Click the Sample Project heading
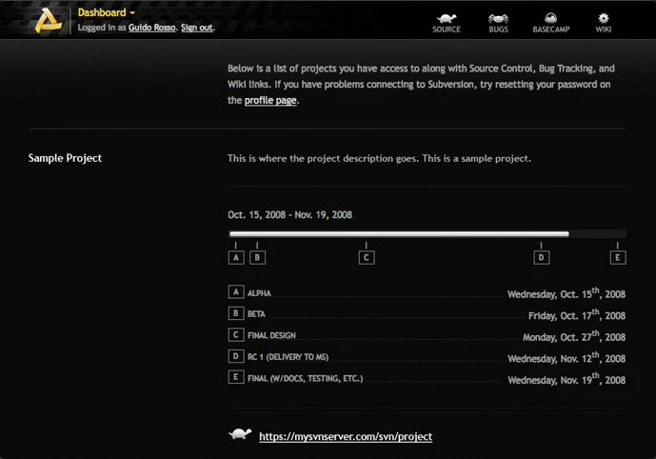This screenshot has height=459, width=656. tap(65, 158)
